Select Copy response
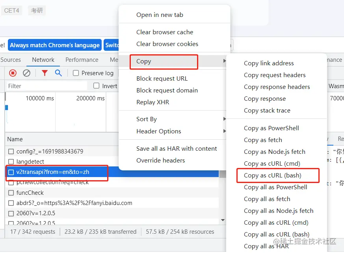Image resolution: width=344 pixels, height=253 pixels. tap(265, 99)
